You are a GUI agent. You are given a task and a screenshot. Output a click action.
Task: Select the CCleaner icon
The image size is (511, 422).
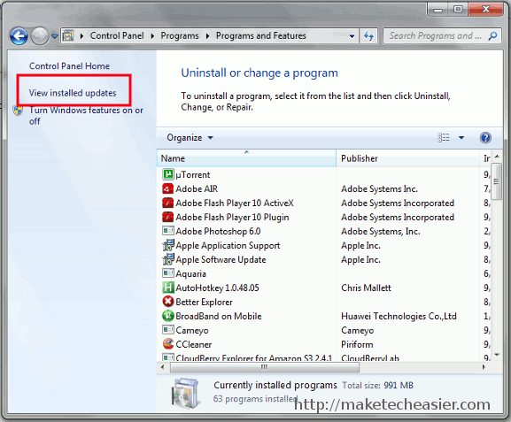point(168,344)
